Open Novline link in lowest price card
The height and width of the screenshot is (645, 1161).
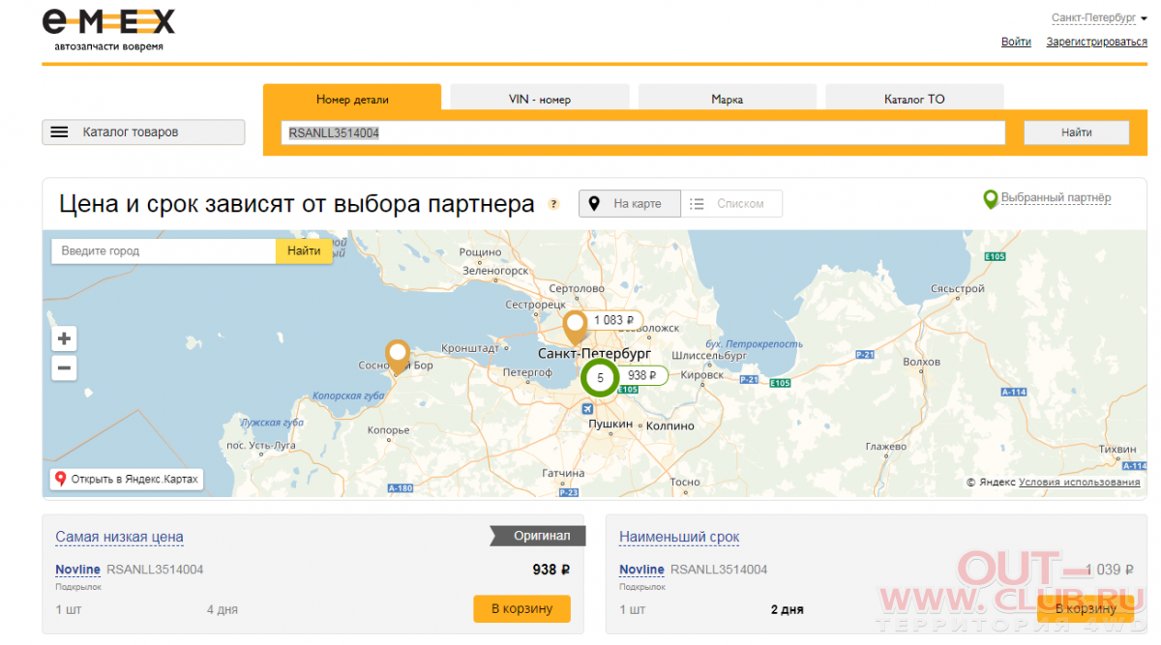click(x=77, y=570)
